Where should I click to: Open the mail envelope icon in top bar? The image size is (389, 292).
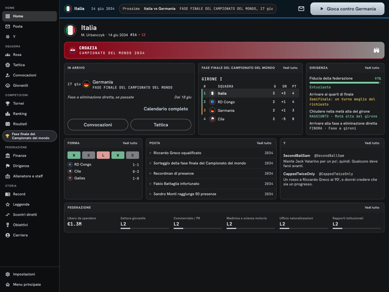pyautogui.click(x=301, y=9)
